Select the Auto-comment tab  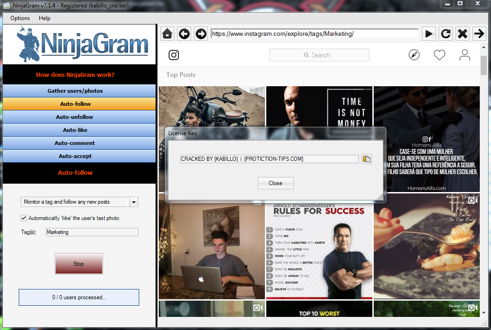coord(79,143)
